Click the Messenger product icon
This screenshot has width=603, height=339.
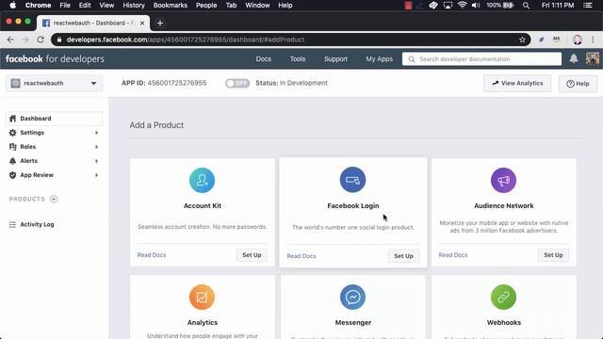pyautogui.click(x=352, y=297)
